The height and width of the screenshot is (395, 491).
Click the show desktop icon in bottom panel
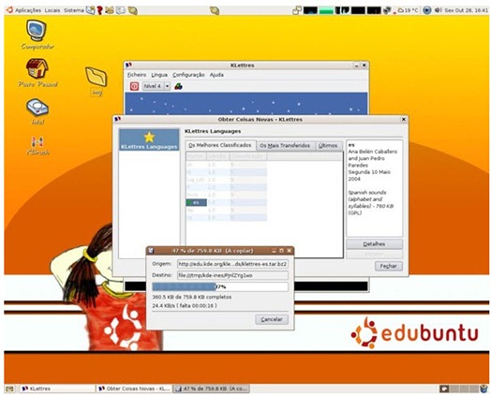(9, 388)
